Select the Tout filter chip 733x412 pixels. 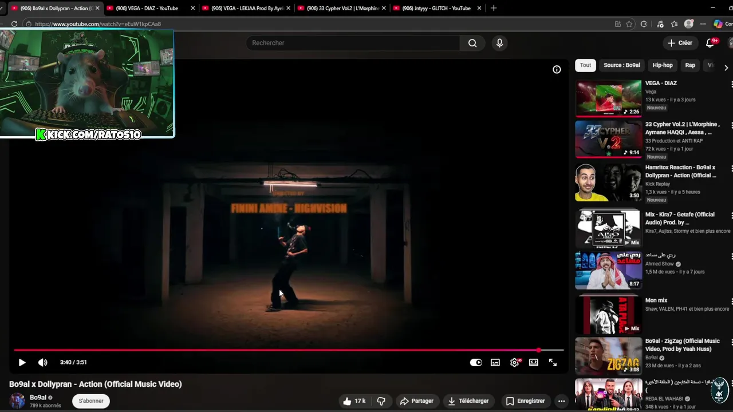coord(585,65)
